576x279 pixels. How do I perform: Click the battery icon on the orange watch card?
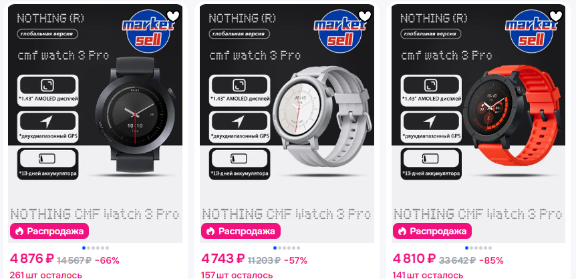[431, 159]
